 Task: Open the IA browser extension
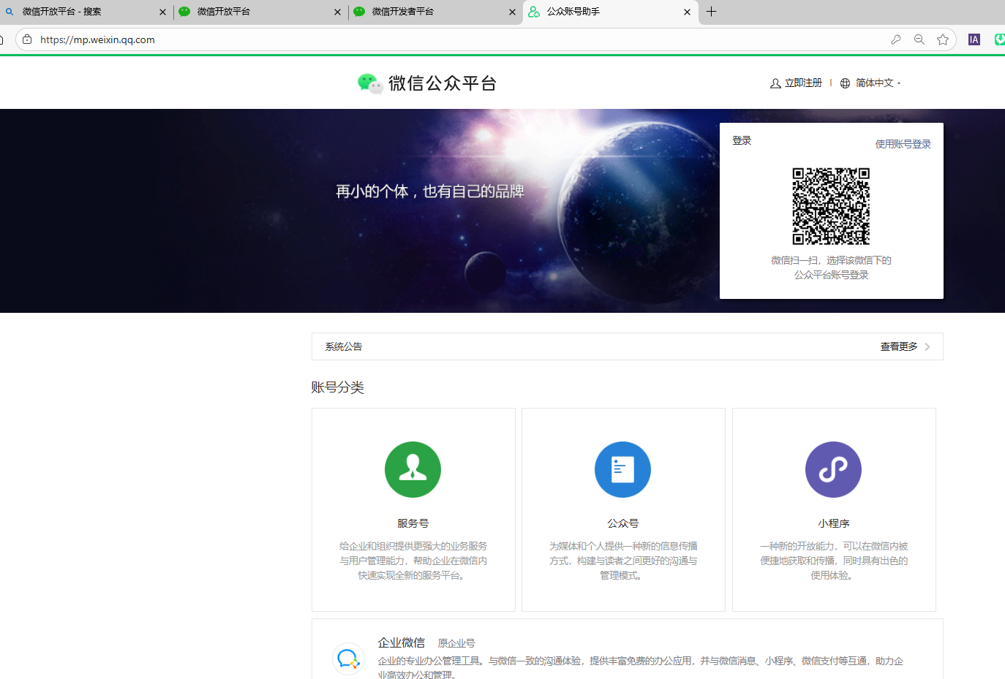point(974,39)
